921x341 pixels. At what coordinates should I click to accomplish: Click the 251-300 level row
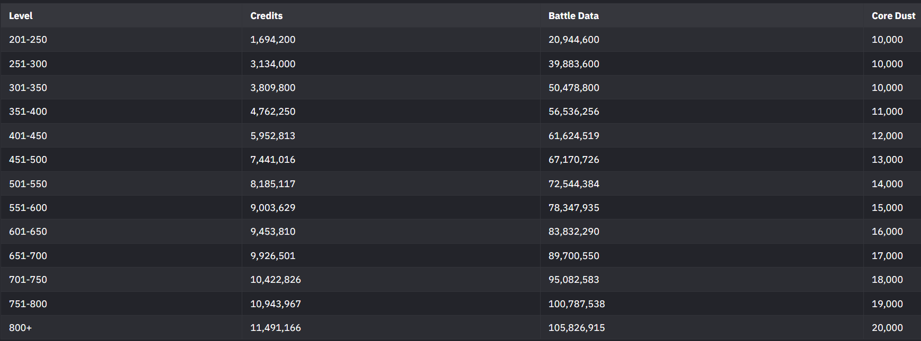coord(28,64)
